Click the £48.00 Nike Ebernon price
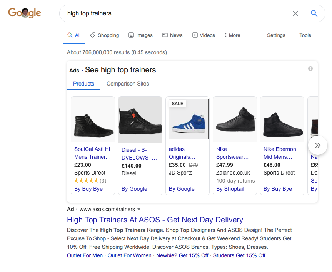Viewport: 332px width, 272px height. tap(272, 165)
